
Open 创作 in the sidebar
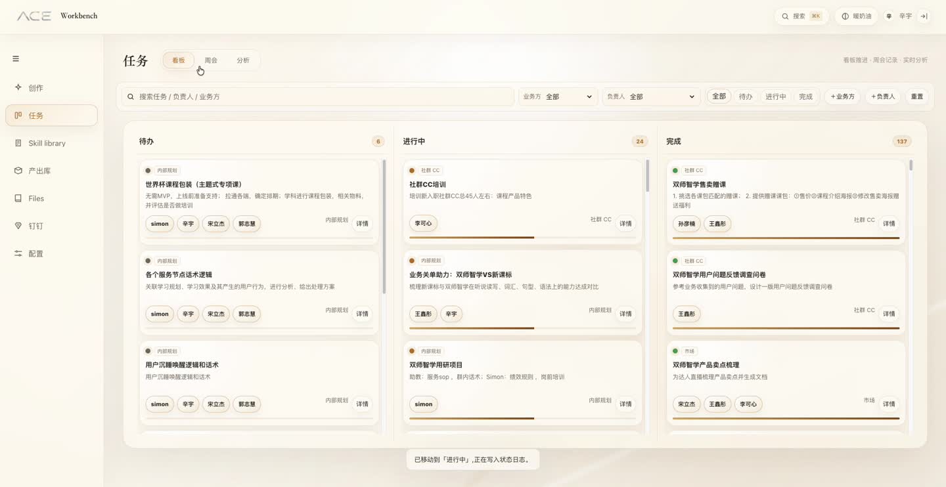click(x=51, y=88)
